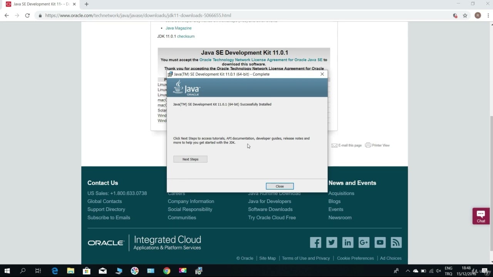Open the Chat widget
The image size is (493, 277).
tap(481, 216)
